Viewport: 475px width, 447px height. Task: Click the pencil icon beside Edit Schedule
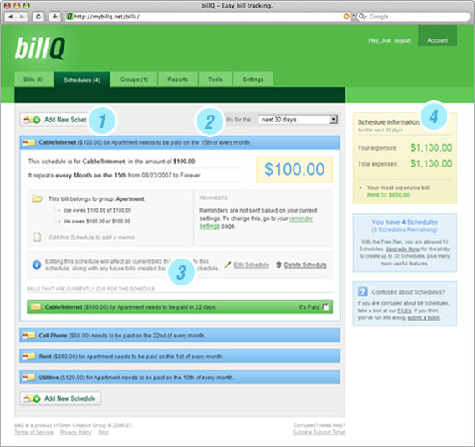point(227,265)
